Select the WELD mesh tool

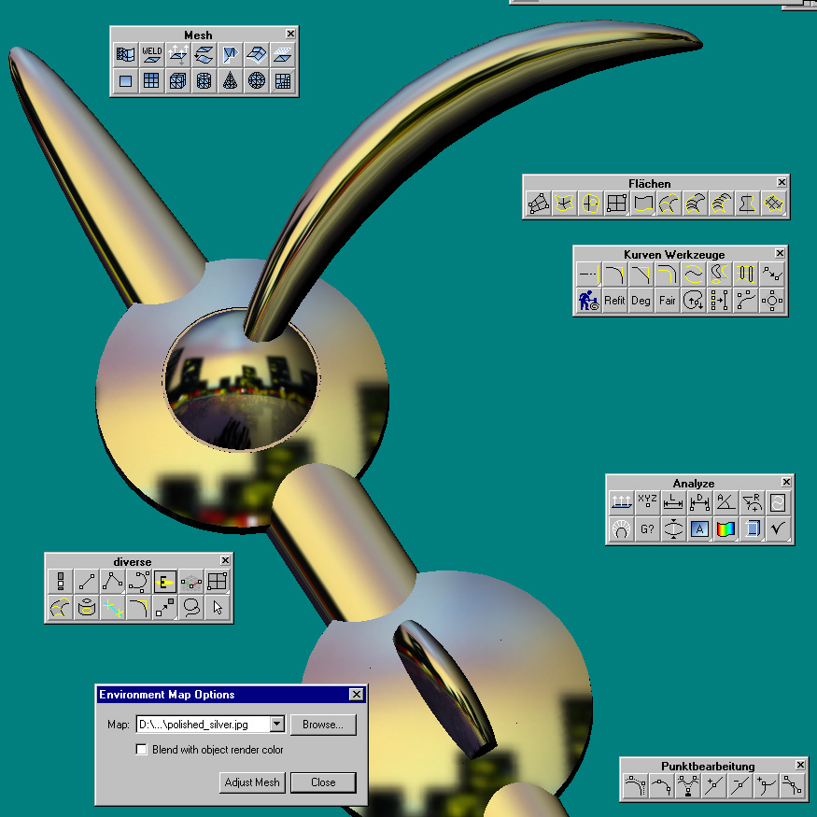(x=151, y=54)
